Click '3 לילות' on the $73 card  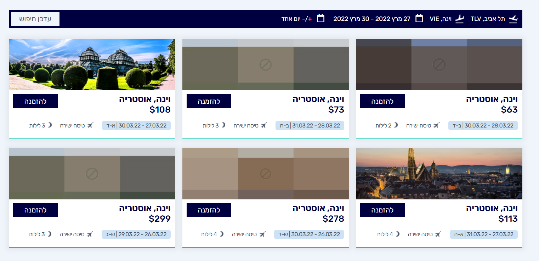pyautogui.click(x=211, y=126)
